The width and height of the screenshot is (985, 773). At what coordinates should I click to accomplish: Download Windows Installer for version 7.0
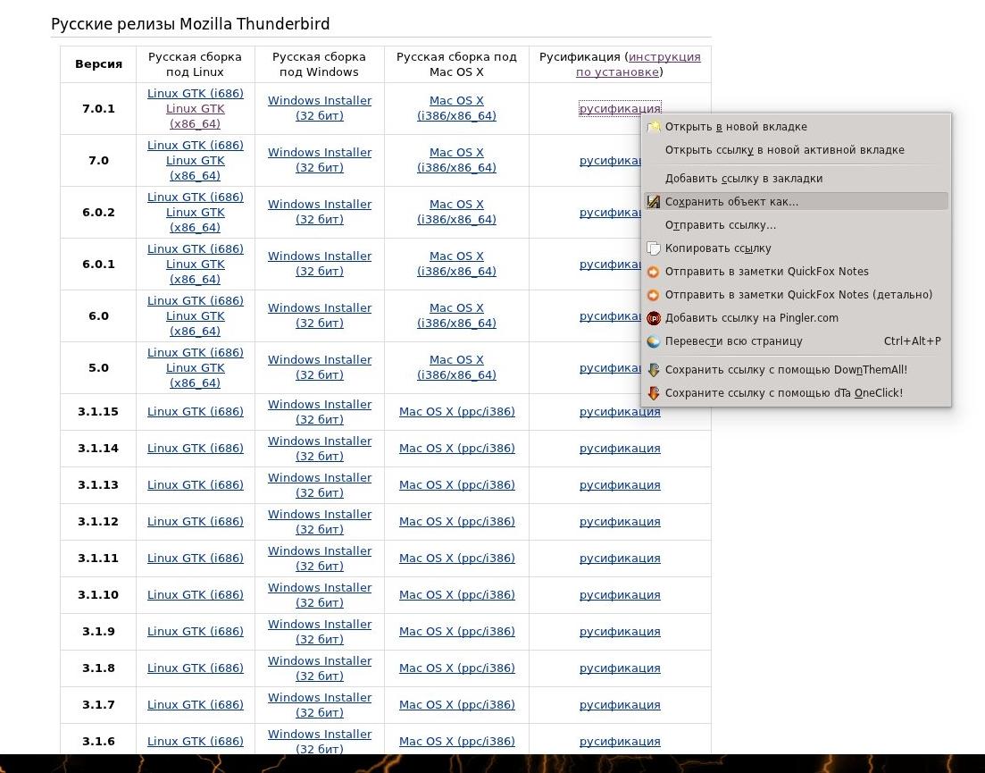point(319,160)
